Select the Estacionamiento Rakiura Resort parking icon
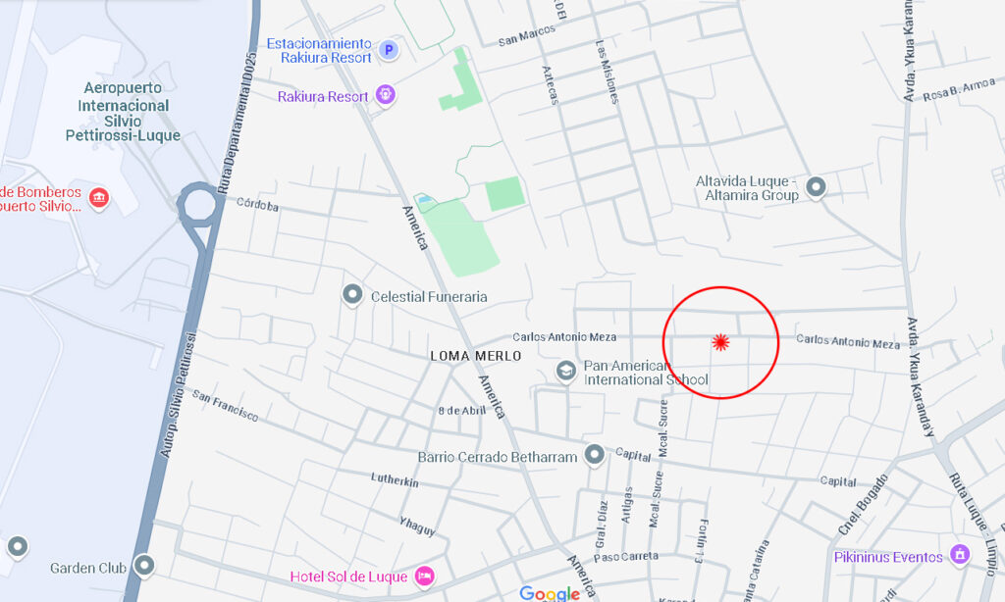Viewport: 1005px width, 602px height. [389, 50]
